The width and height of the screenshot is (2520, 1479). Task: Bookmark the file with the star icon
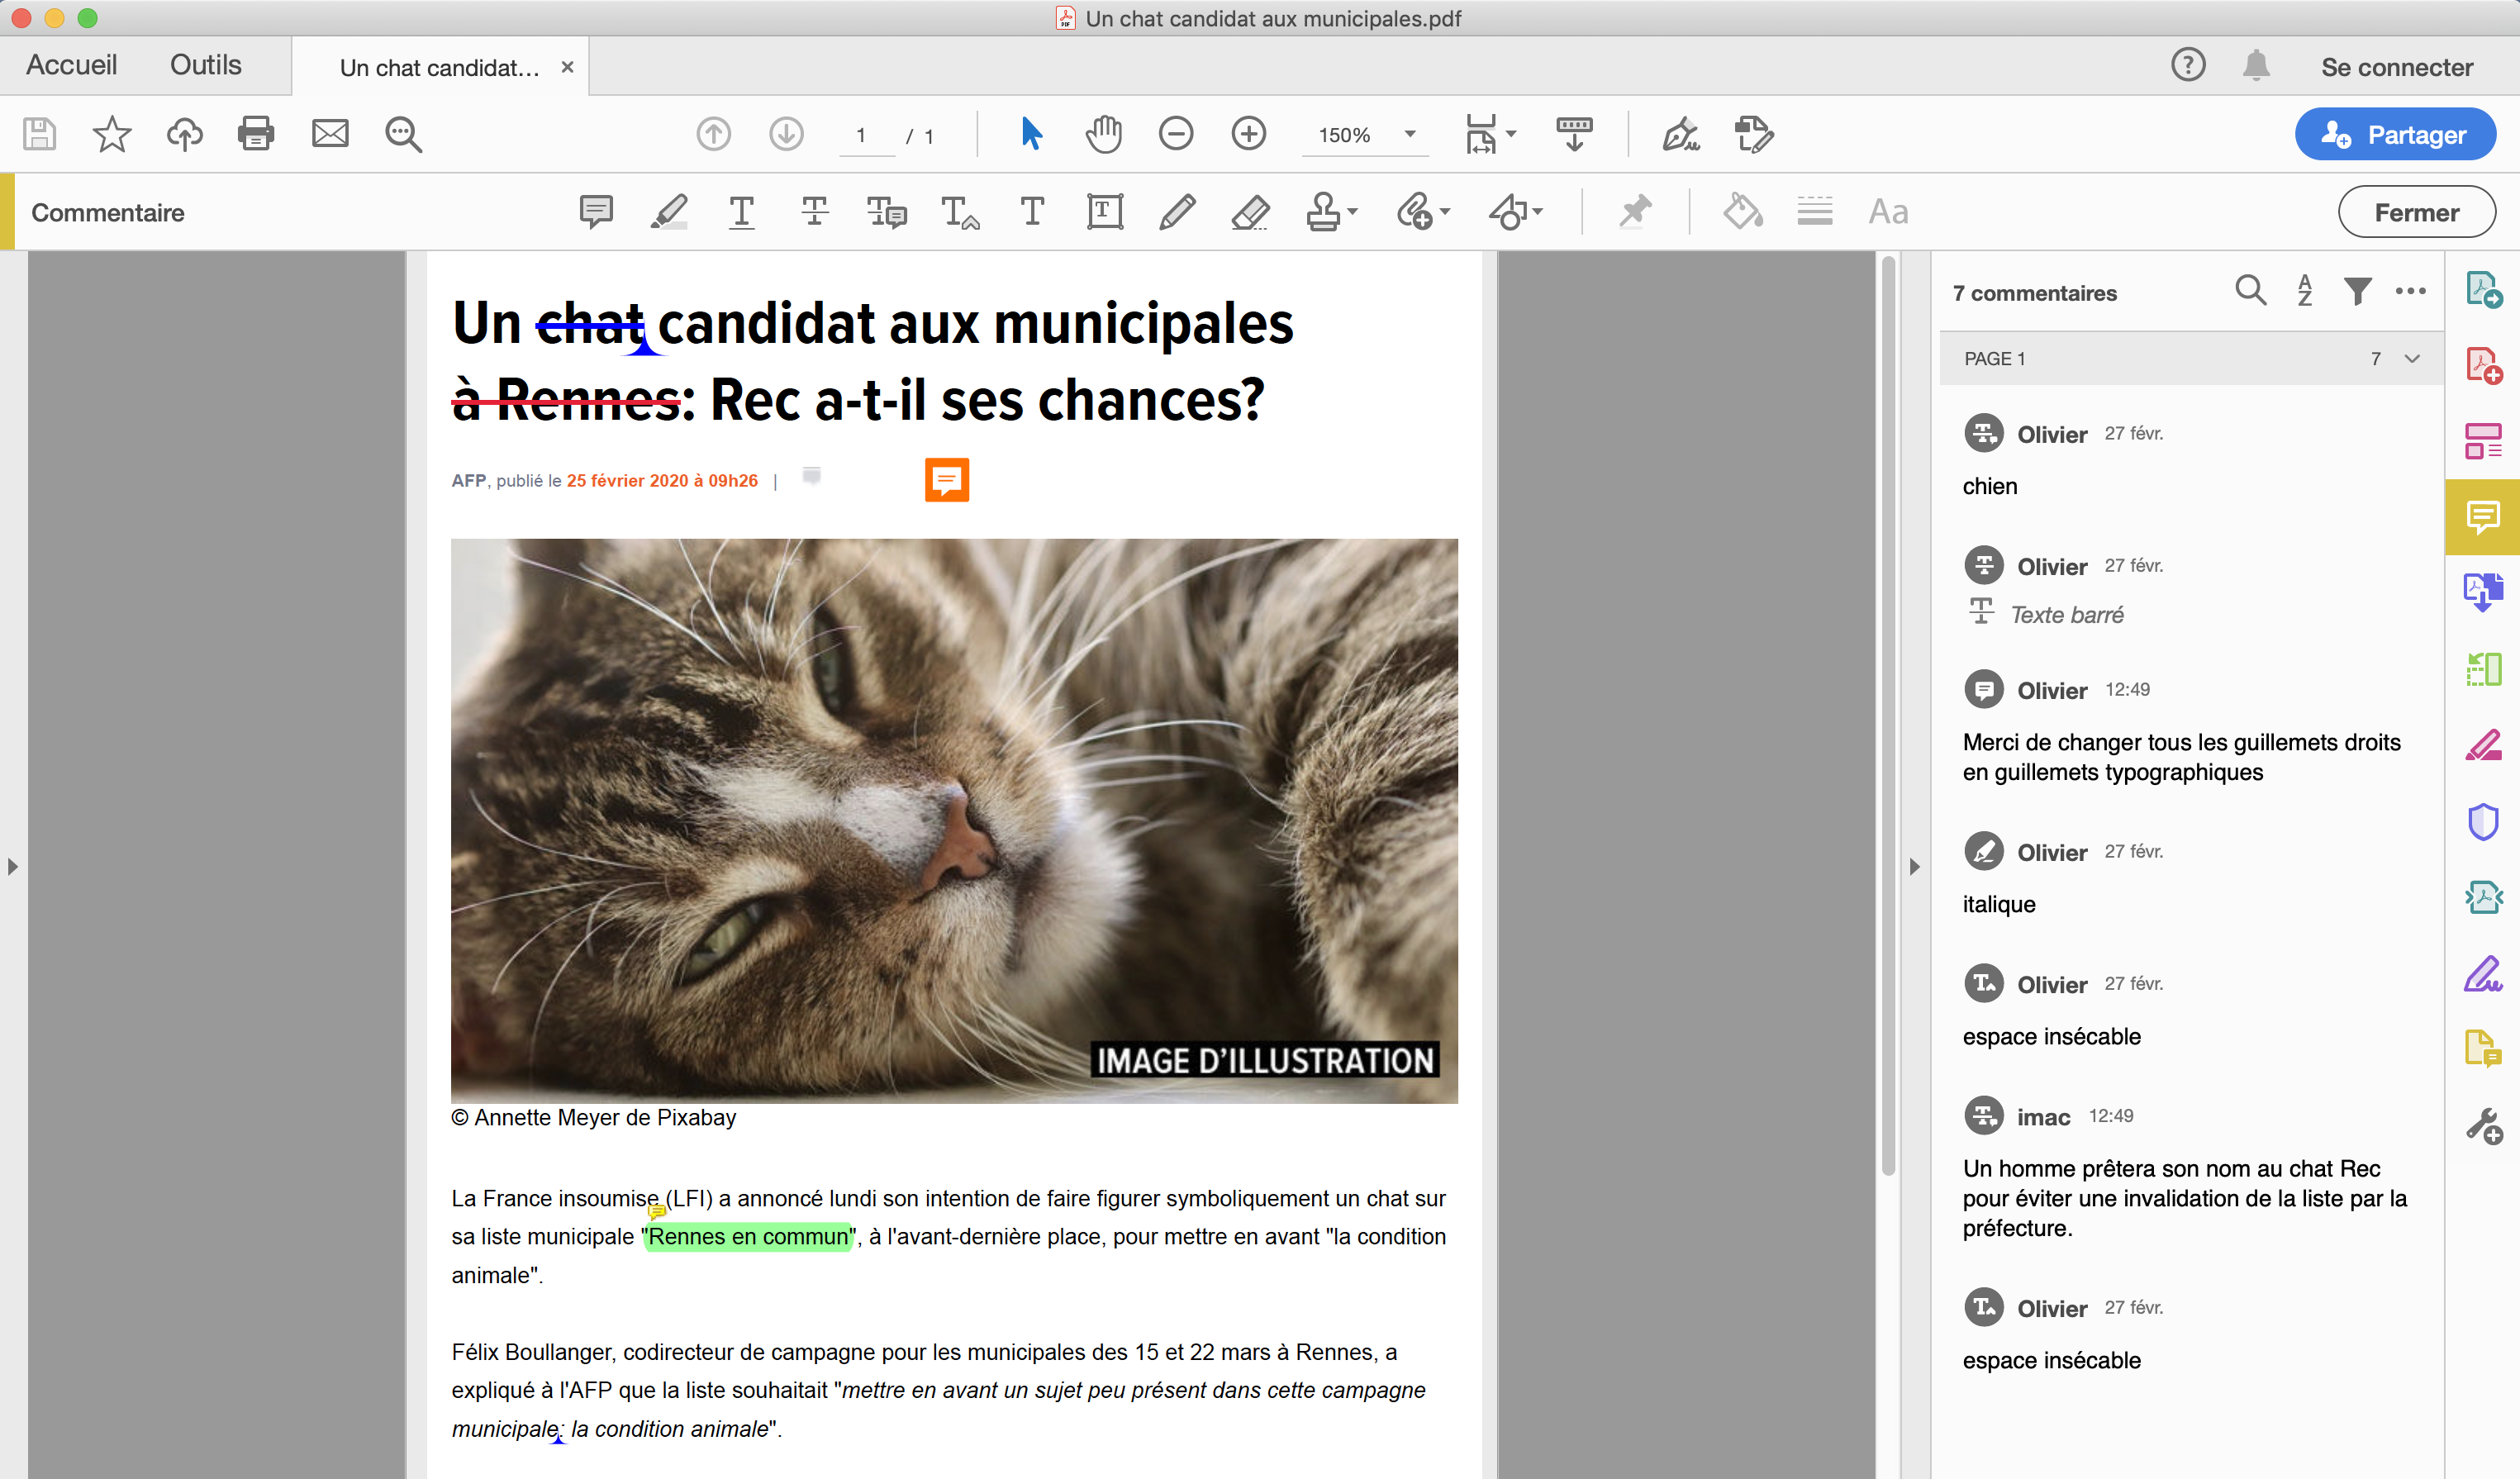112,134
